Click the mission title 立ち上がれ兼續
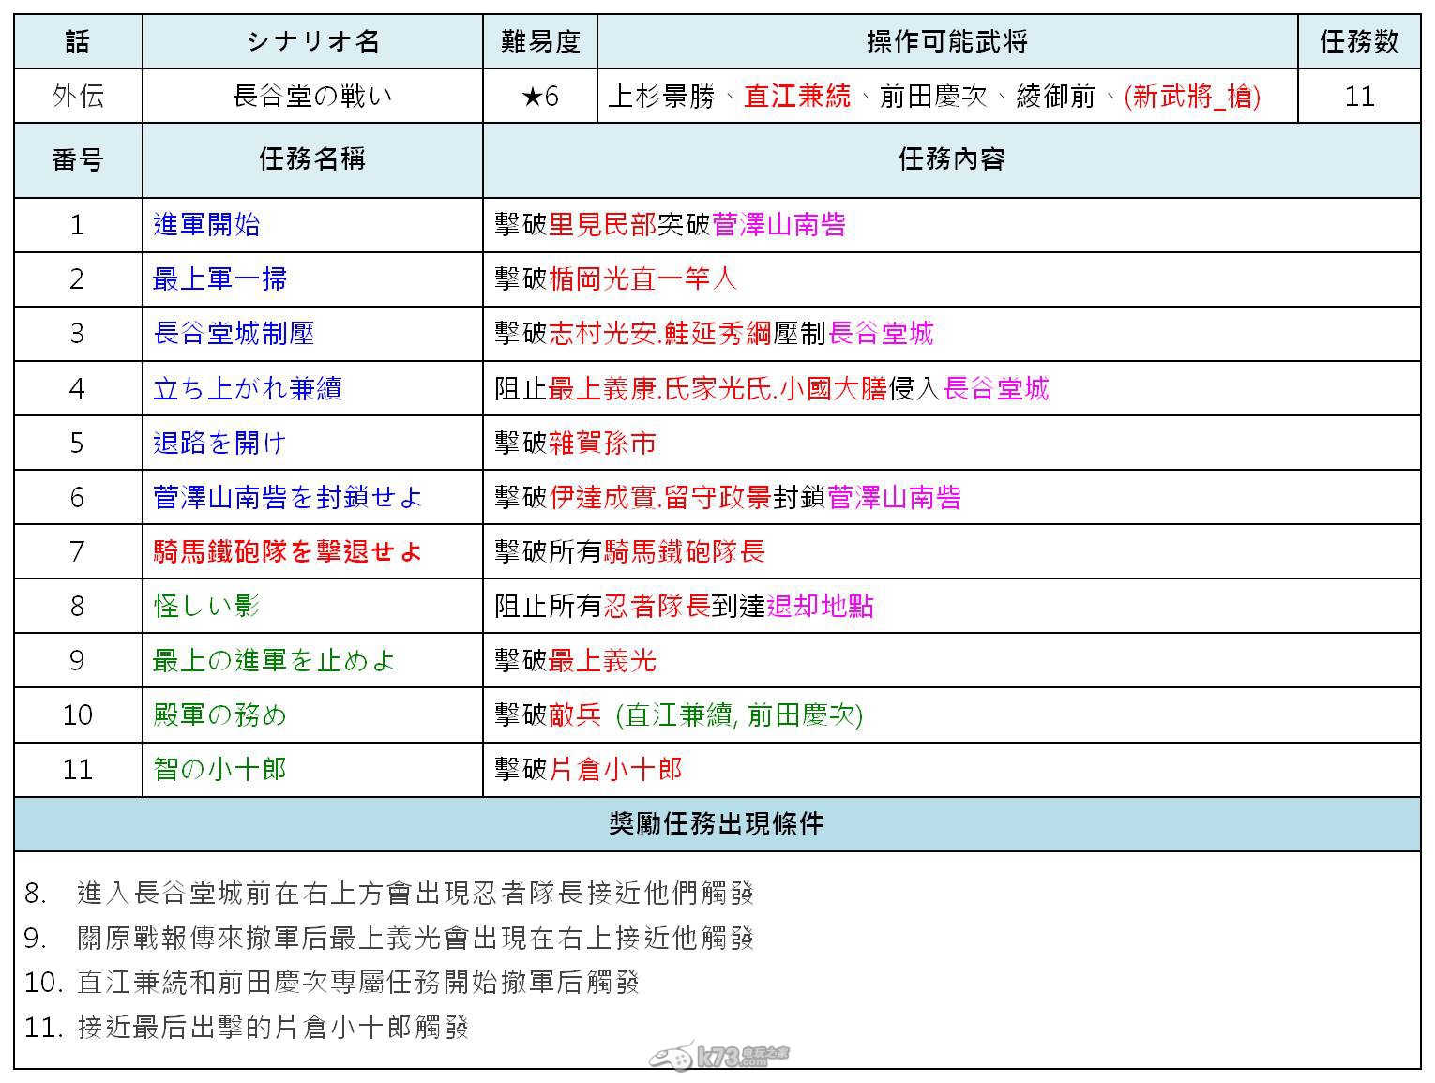 pos(247,388)
